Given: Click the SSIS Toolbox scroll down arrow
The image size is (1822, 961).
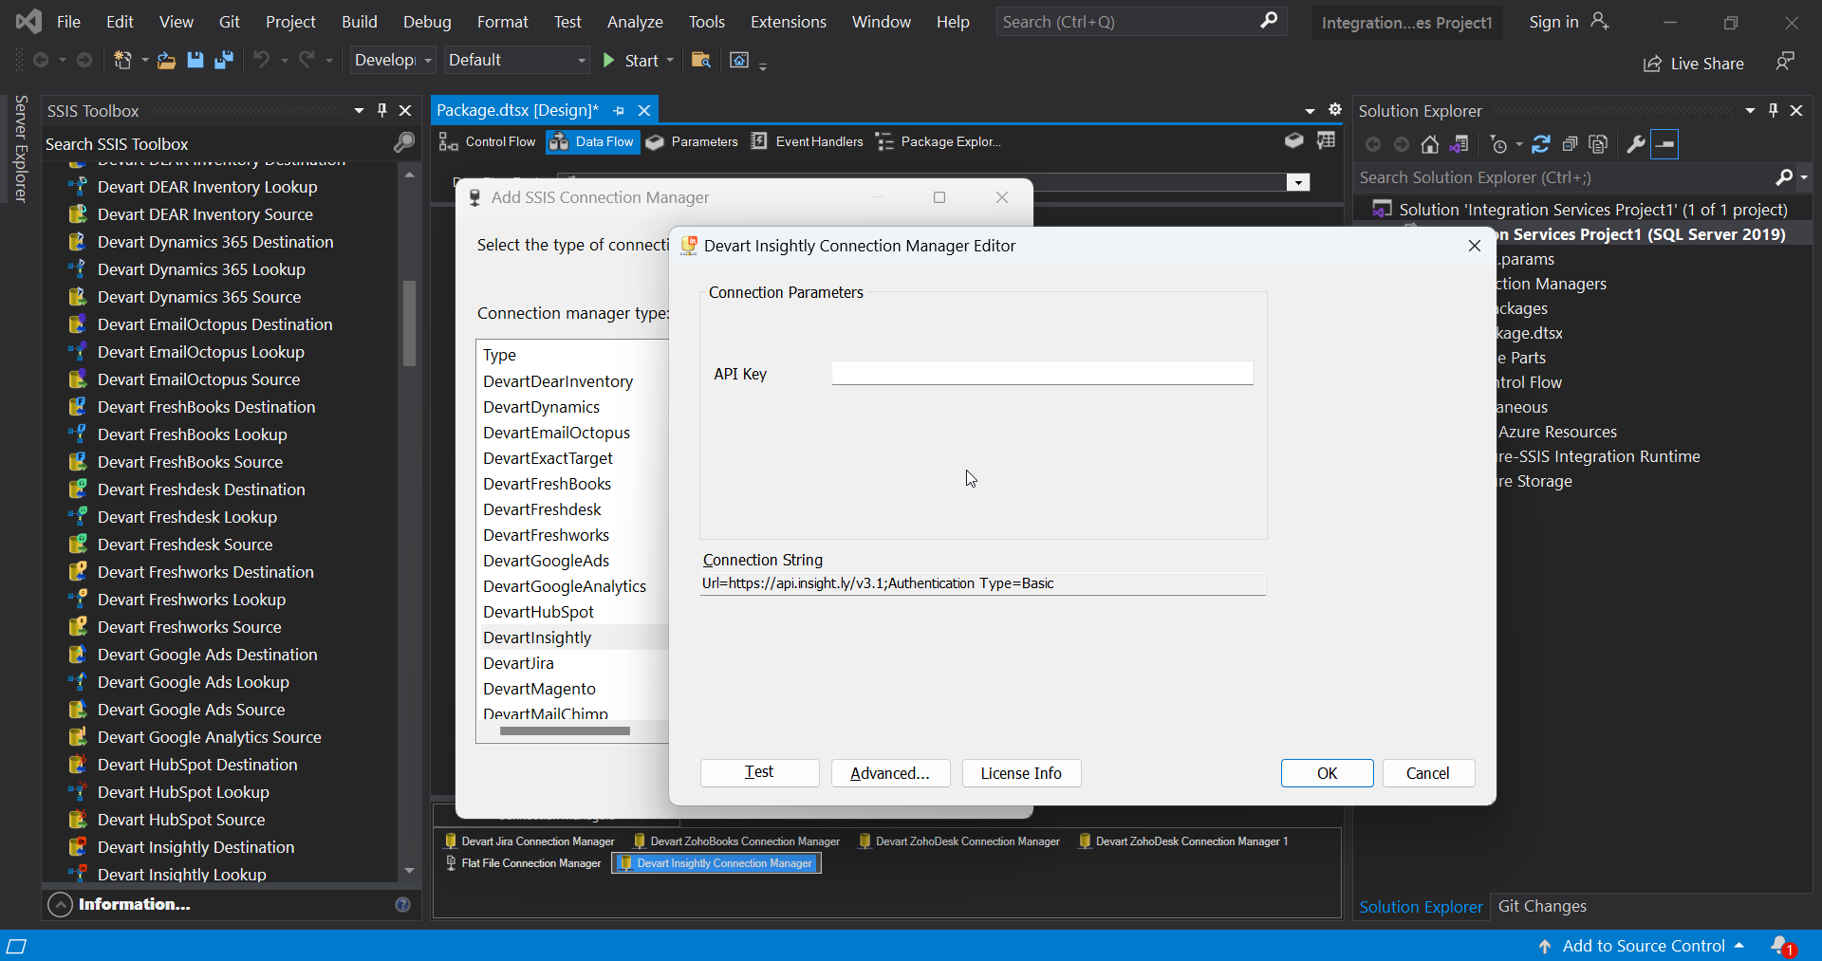Looking at the screenshot, I should [x=409, y=871].
